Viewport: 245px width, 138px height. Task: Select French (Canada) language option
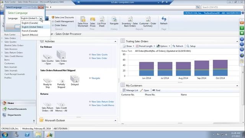tap(36, 31)
